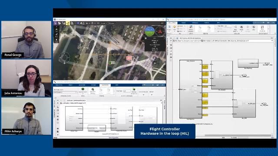
Task: Click the Hardware Settings icon in the ribbon
Action: pos(93,91)
